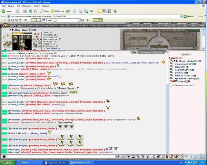Click the Print printer icon
This screenshot has width=207, height=165.
[80, 11]
